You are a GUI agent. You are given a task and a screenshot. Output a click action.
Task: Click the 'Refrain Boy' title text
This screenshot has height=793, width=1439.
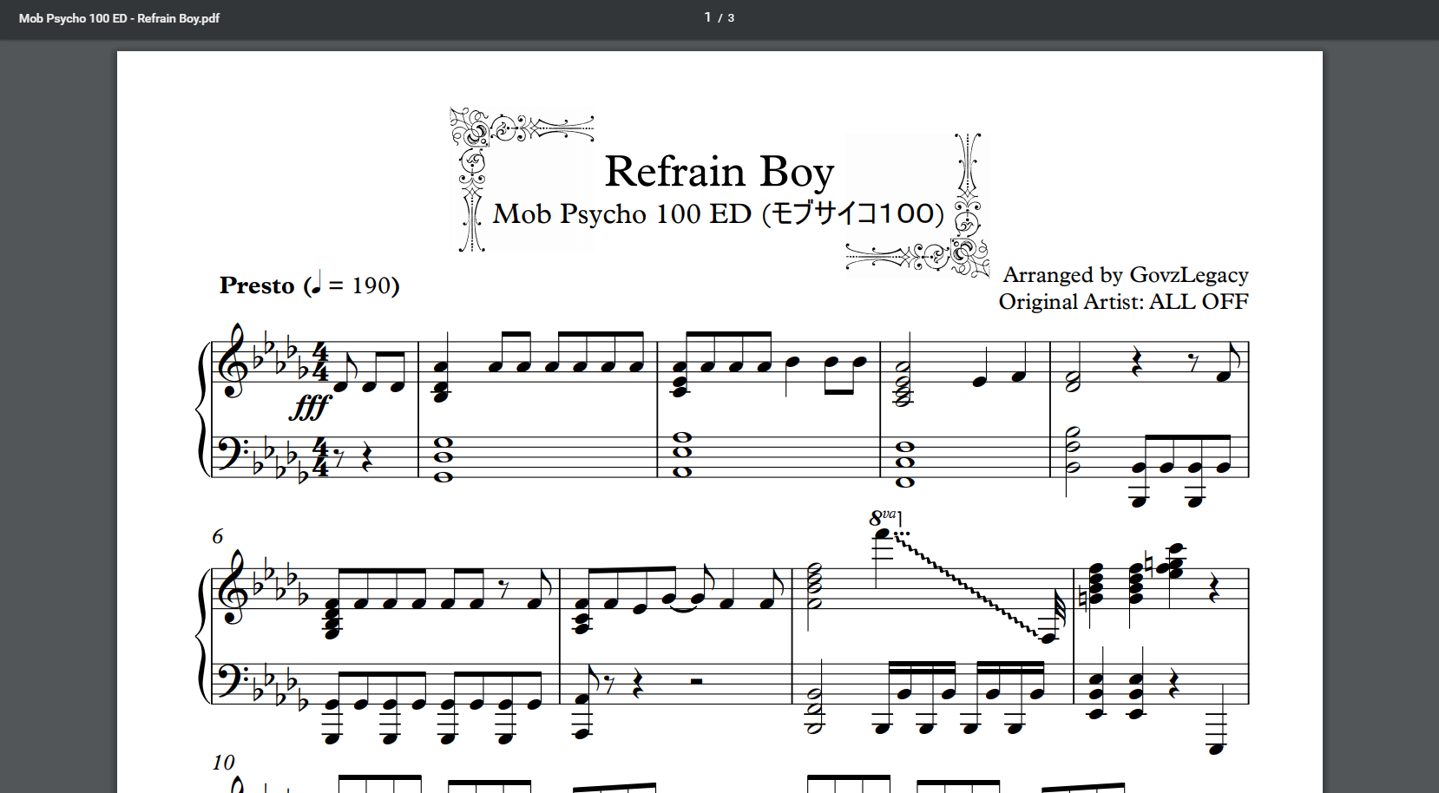point(719,171)
